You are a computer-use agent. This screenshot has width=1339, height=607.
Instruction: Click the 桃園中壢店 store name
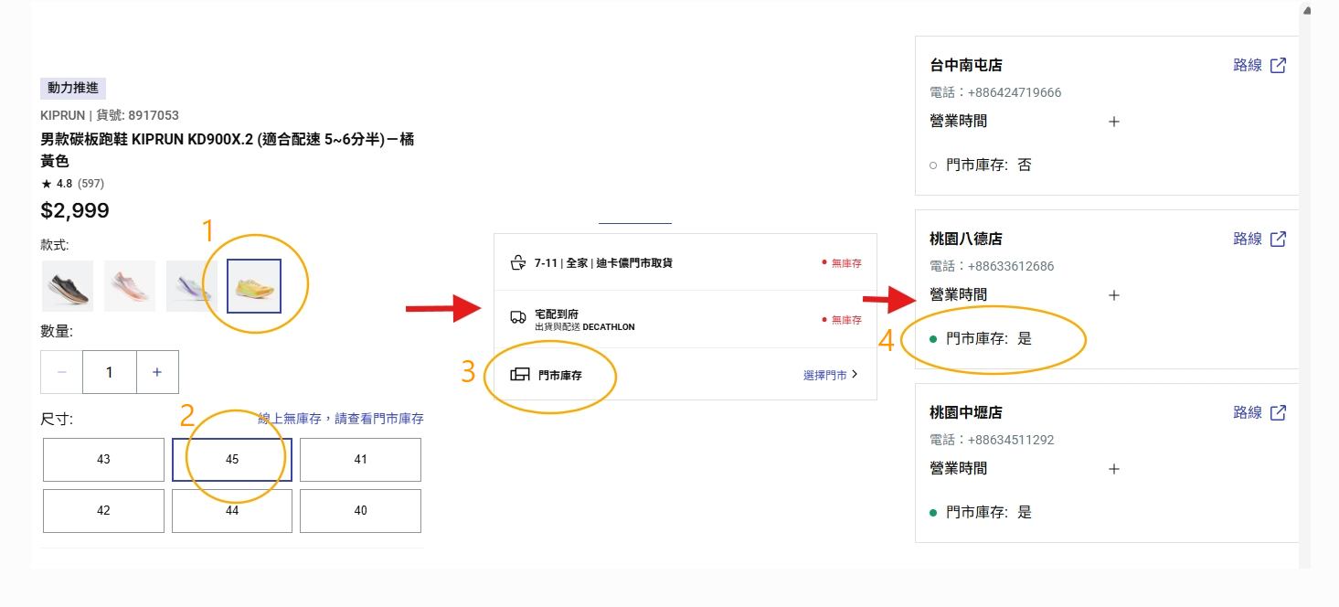[x=966, y=412]
